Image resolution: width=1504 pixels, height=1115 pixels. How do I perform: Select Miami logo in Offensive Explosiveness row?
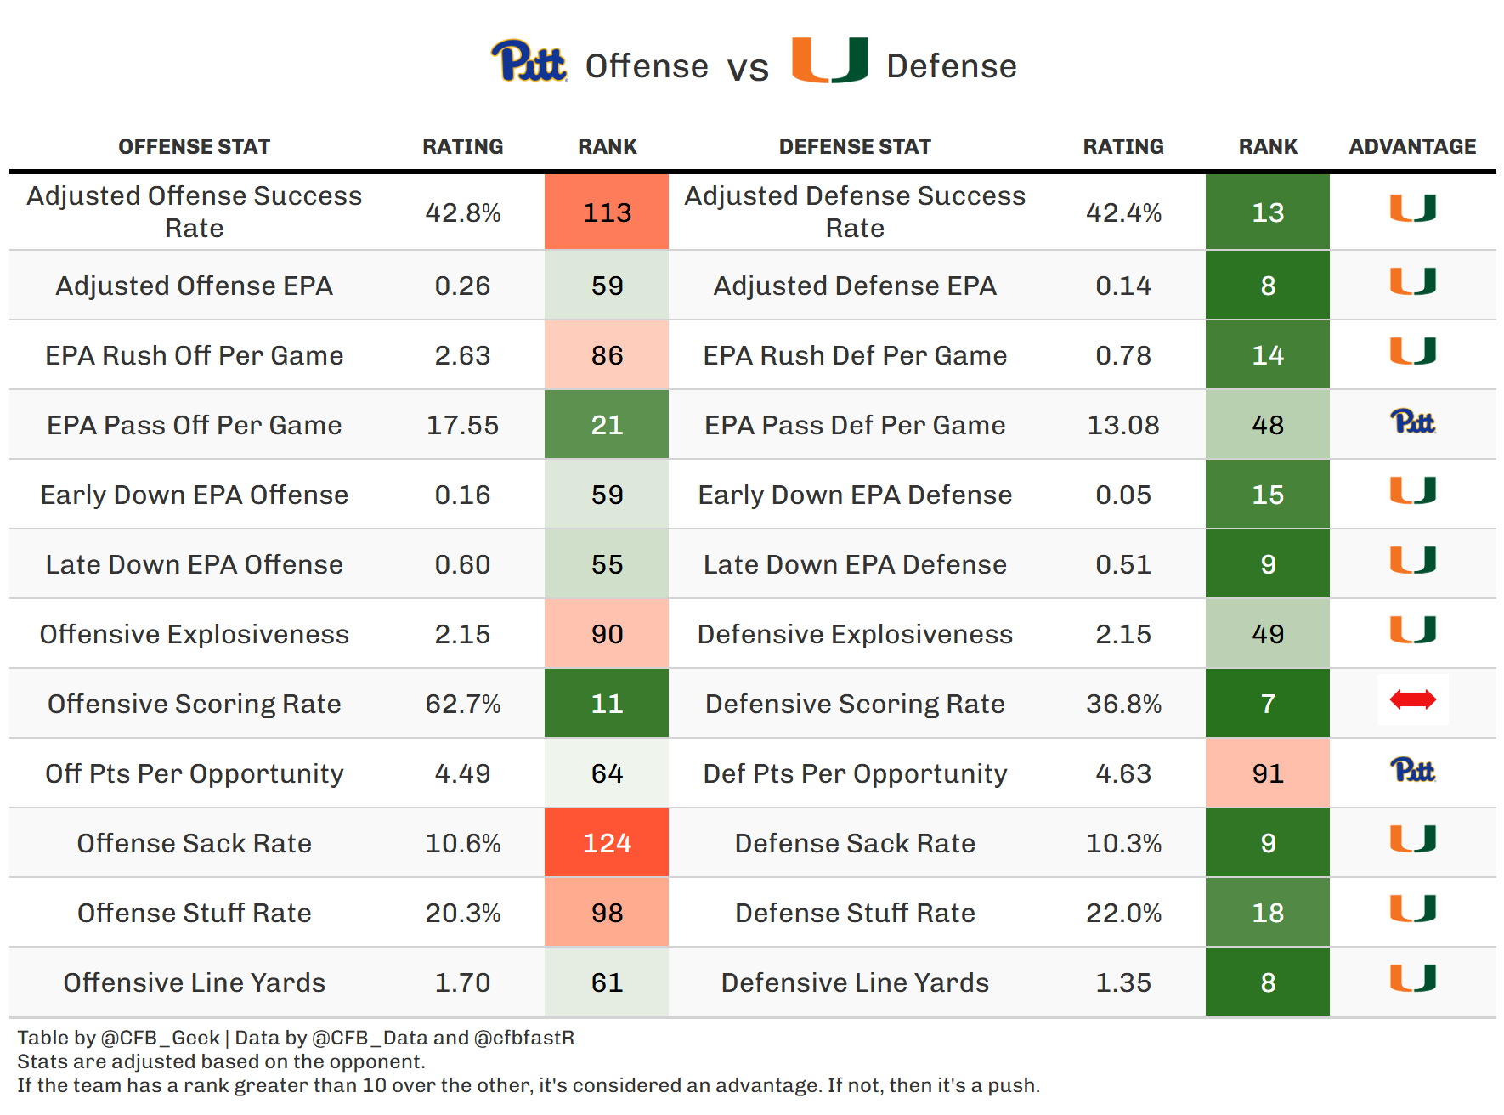[1412, 630]
